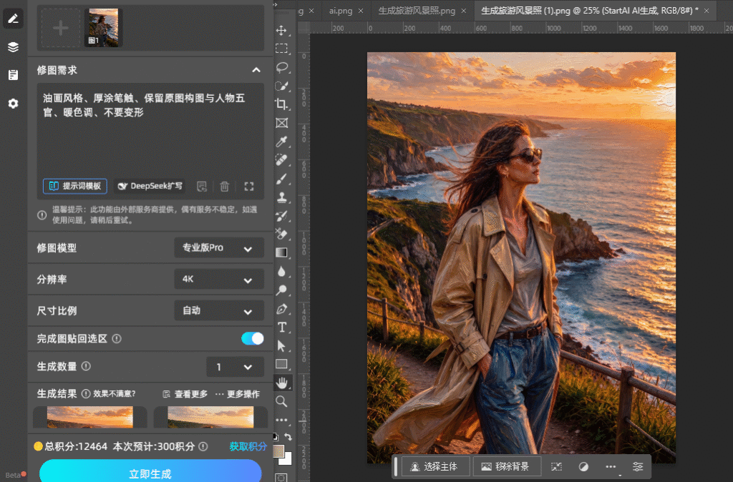Select the Move tool

tap(281, 30)
